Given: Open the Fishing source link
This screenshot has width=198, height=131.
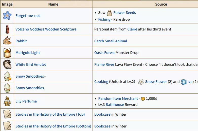Looking at the screenshot, I should tap(104, 19).
